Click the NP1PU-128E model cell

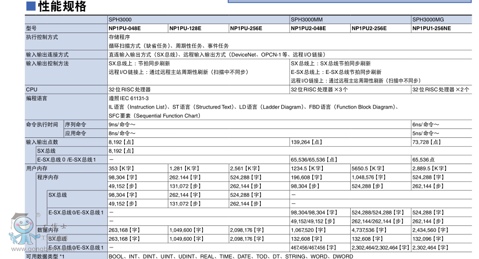click(x=185, y=28)
